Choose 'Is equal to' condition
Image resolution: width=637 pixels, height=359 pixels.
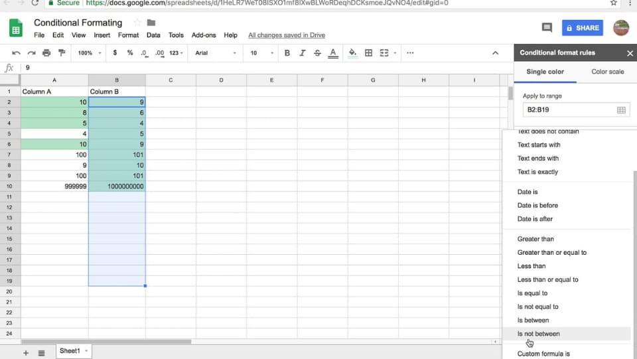point(566,293)
